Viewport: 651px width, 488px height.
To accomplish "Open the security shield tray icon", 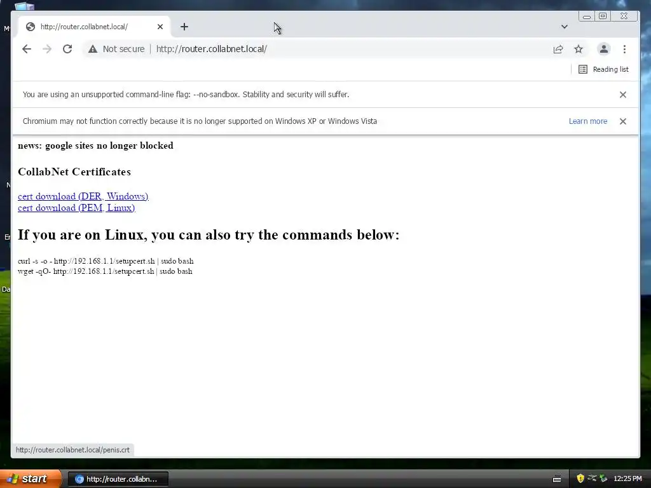I will pyautogui.click(x=580, y=478).
